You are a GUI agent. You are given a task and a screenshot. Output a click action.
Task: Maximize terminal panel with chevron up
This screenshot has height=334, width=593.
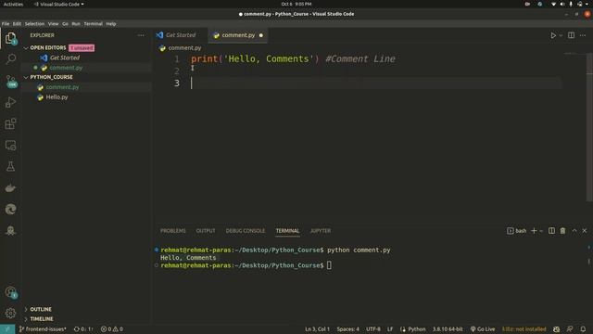[574, 231]
